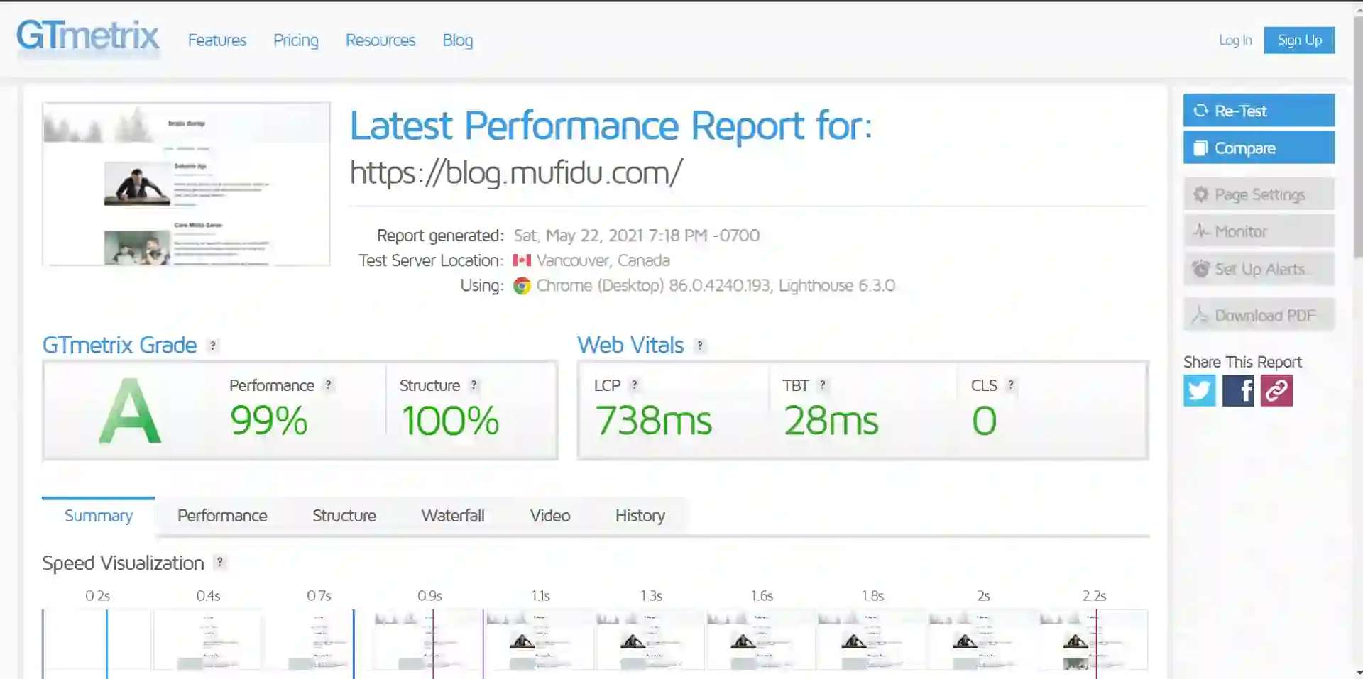Open the Video tab
The height and width of the screenshot is (679, 1363).
[550, 516]
